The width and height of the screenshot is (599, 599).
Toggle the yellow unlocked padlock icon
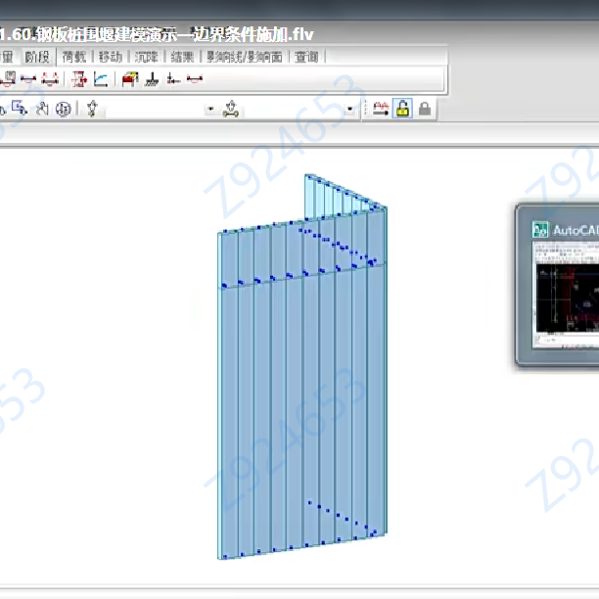[402, 109]
